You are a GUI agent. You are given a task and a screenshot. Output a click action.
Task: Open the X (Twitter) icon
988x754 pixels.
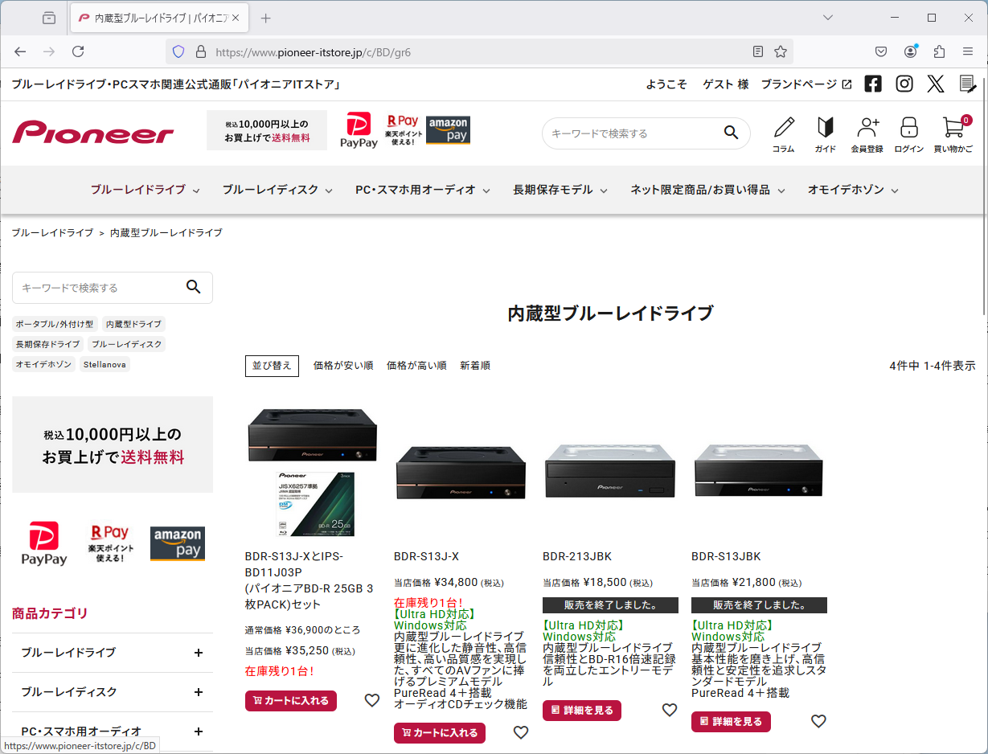pos(936,84)
